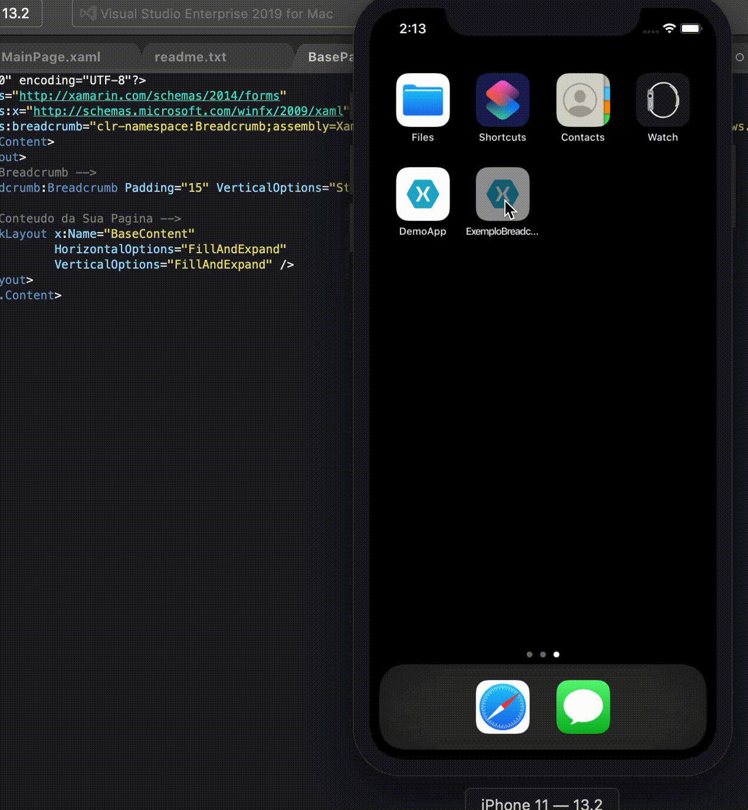Image resolution: width=748 pixels, height=810 pixels.
Task: Launch the ExemploBreadc... app icon
Action: pyautogui.click(x=503, y=194)
